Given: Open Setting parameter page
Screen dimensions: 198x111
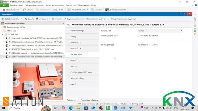Looking at the screenshot, I should [x=82, y=36].
